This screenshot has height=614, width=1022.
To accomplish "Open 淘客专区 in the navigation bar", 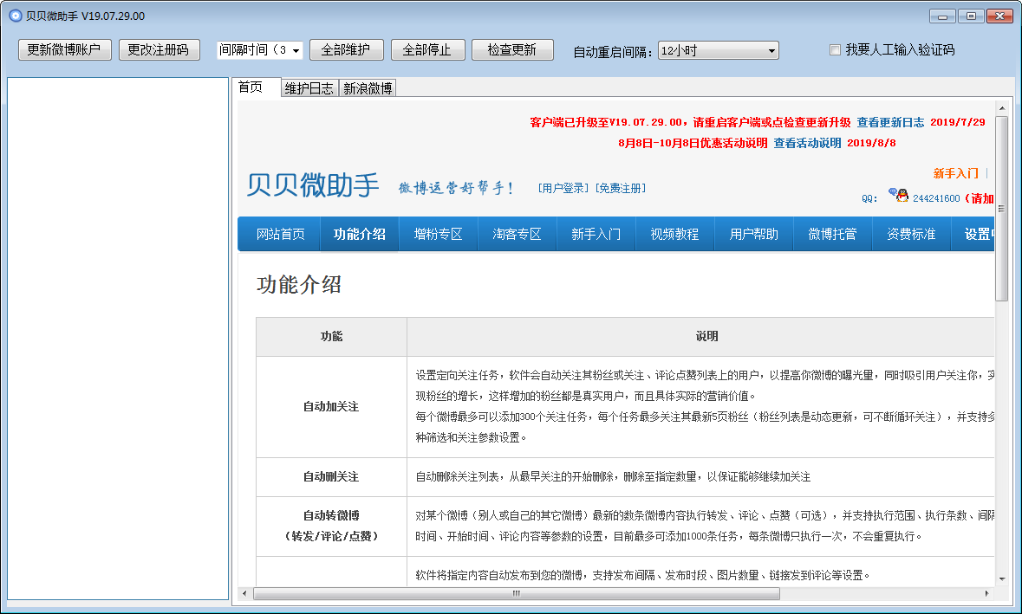I will coord(517,235).
